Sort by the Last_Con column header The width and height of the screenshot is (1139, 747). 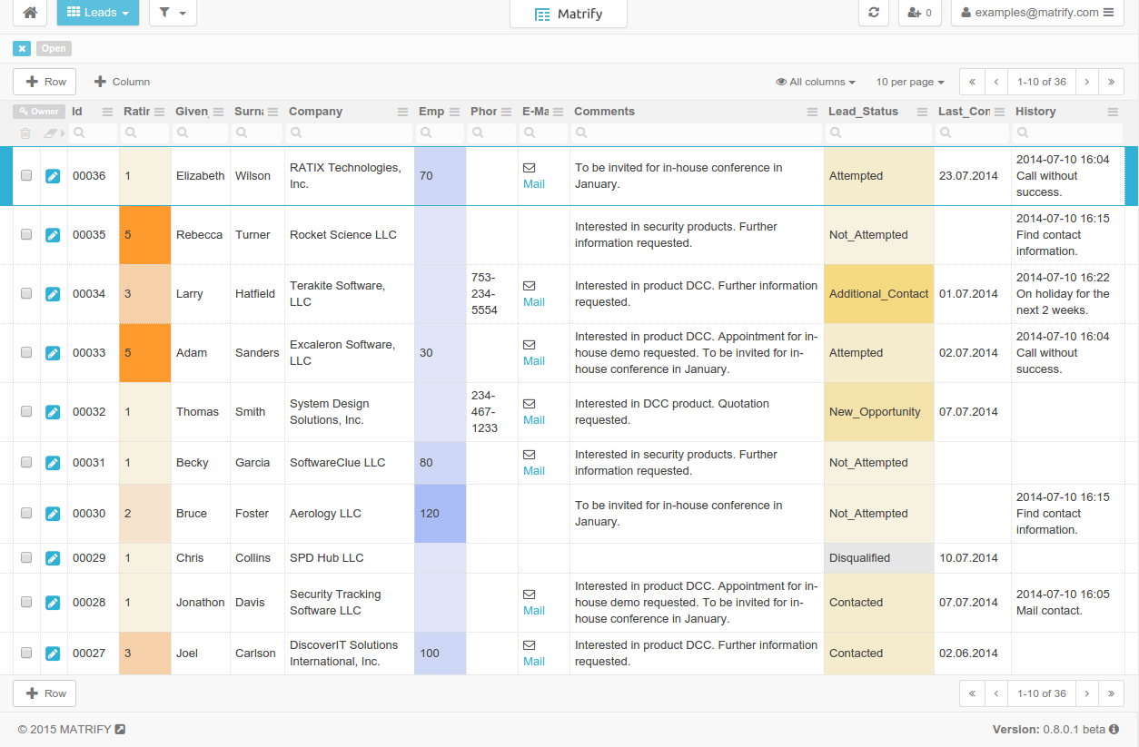[x=964, y=112]
